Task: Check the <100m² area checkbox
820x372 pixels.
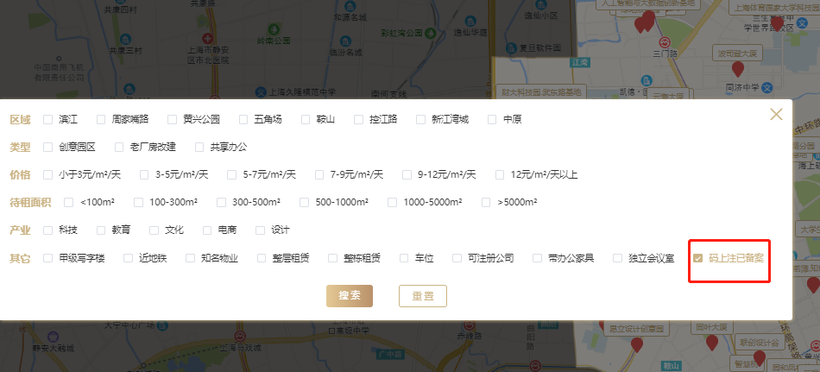Action: coord(68,203)
